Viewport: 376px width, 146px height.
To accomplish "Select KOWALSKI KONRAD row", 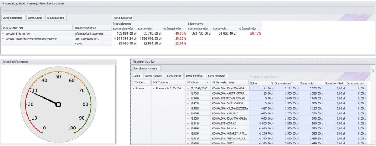I will tap(229, 124).
